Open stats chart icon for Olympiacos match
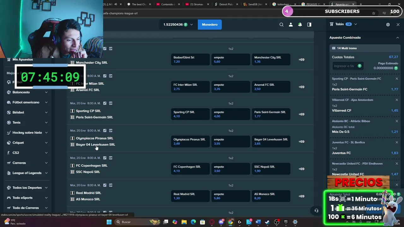Viewport: 404px width, 227px height. tap(105, 131)
